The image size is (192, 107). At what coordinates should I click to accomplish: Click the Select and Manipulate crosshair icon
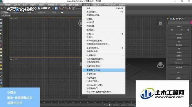point(53,8)
